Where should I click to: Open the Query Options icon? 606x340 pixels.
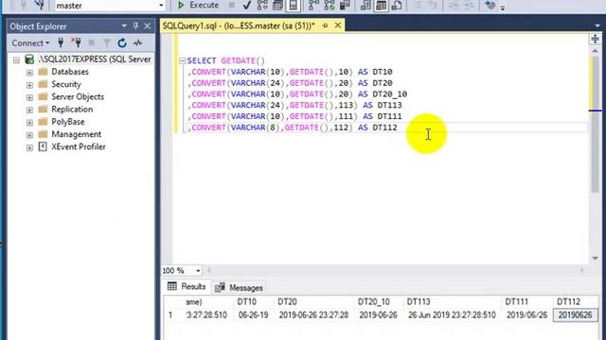pos(277,6)
